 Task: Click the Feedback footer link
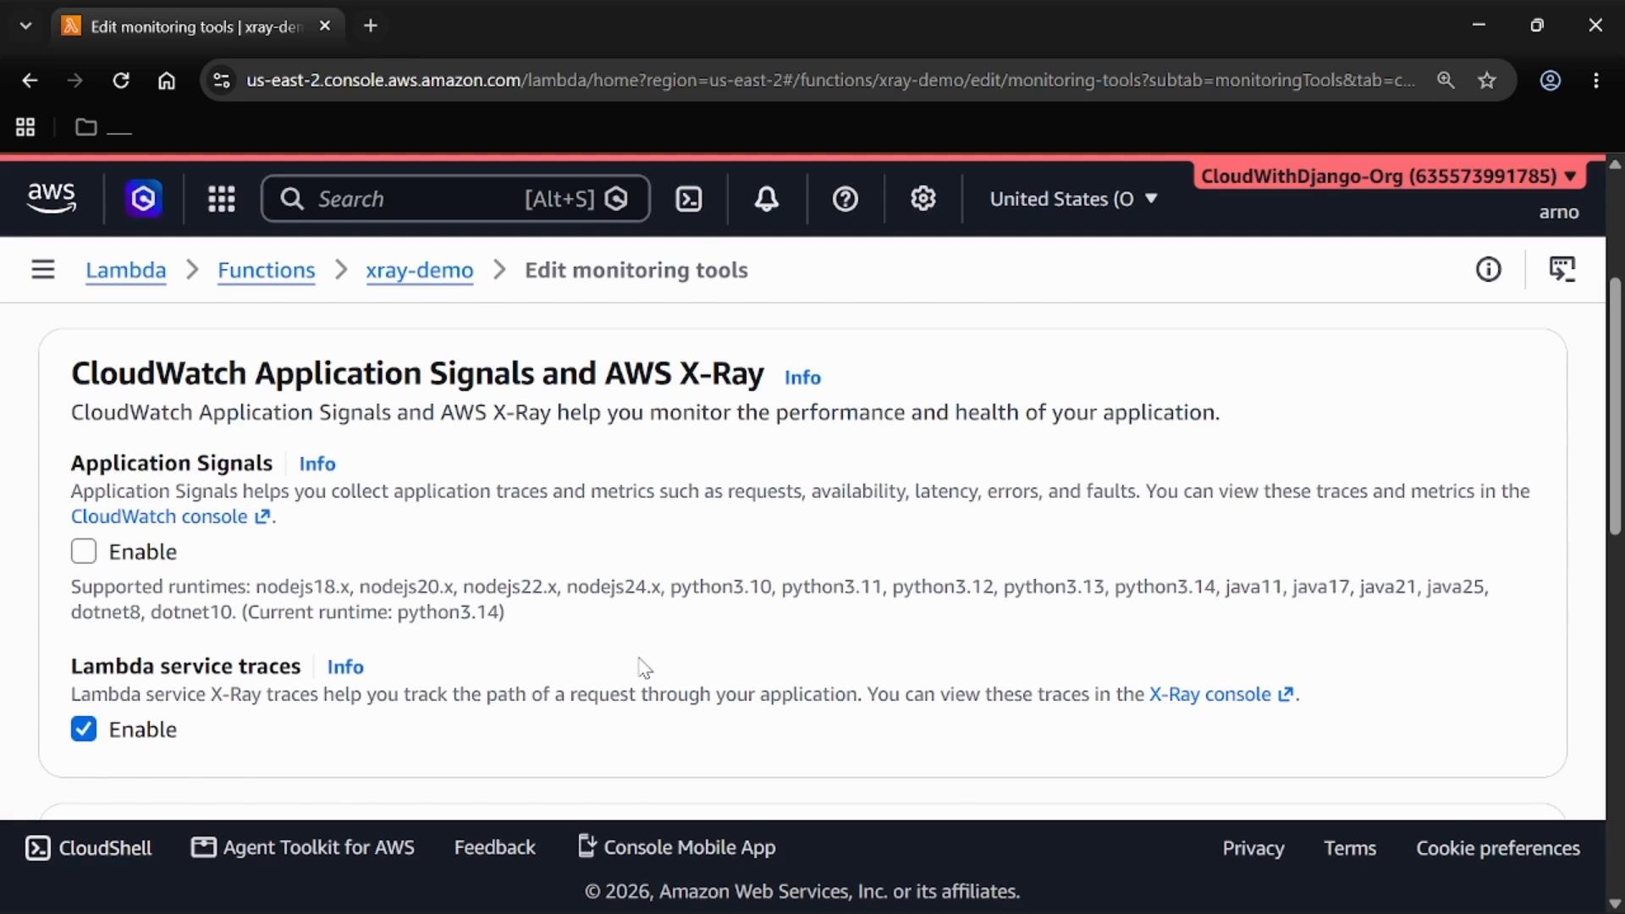click(x=495, y=848)
